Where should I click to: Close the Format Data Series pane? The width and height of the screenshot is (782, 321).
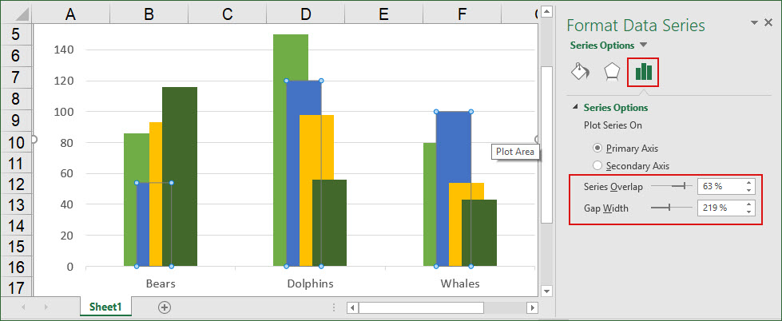(768, 23)
